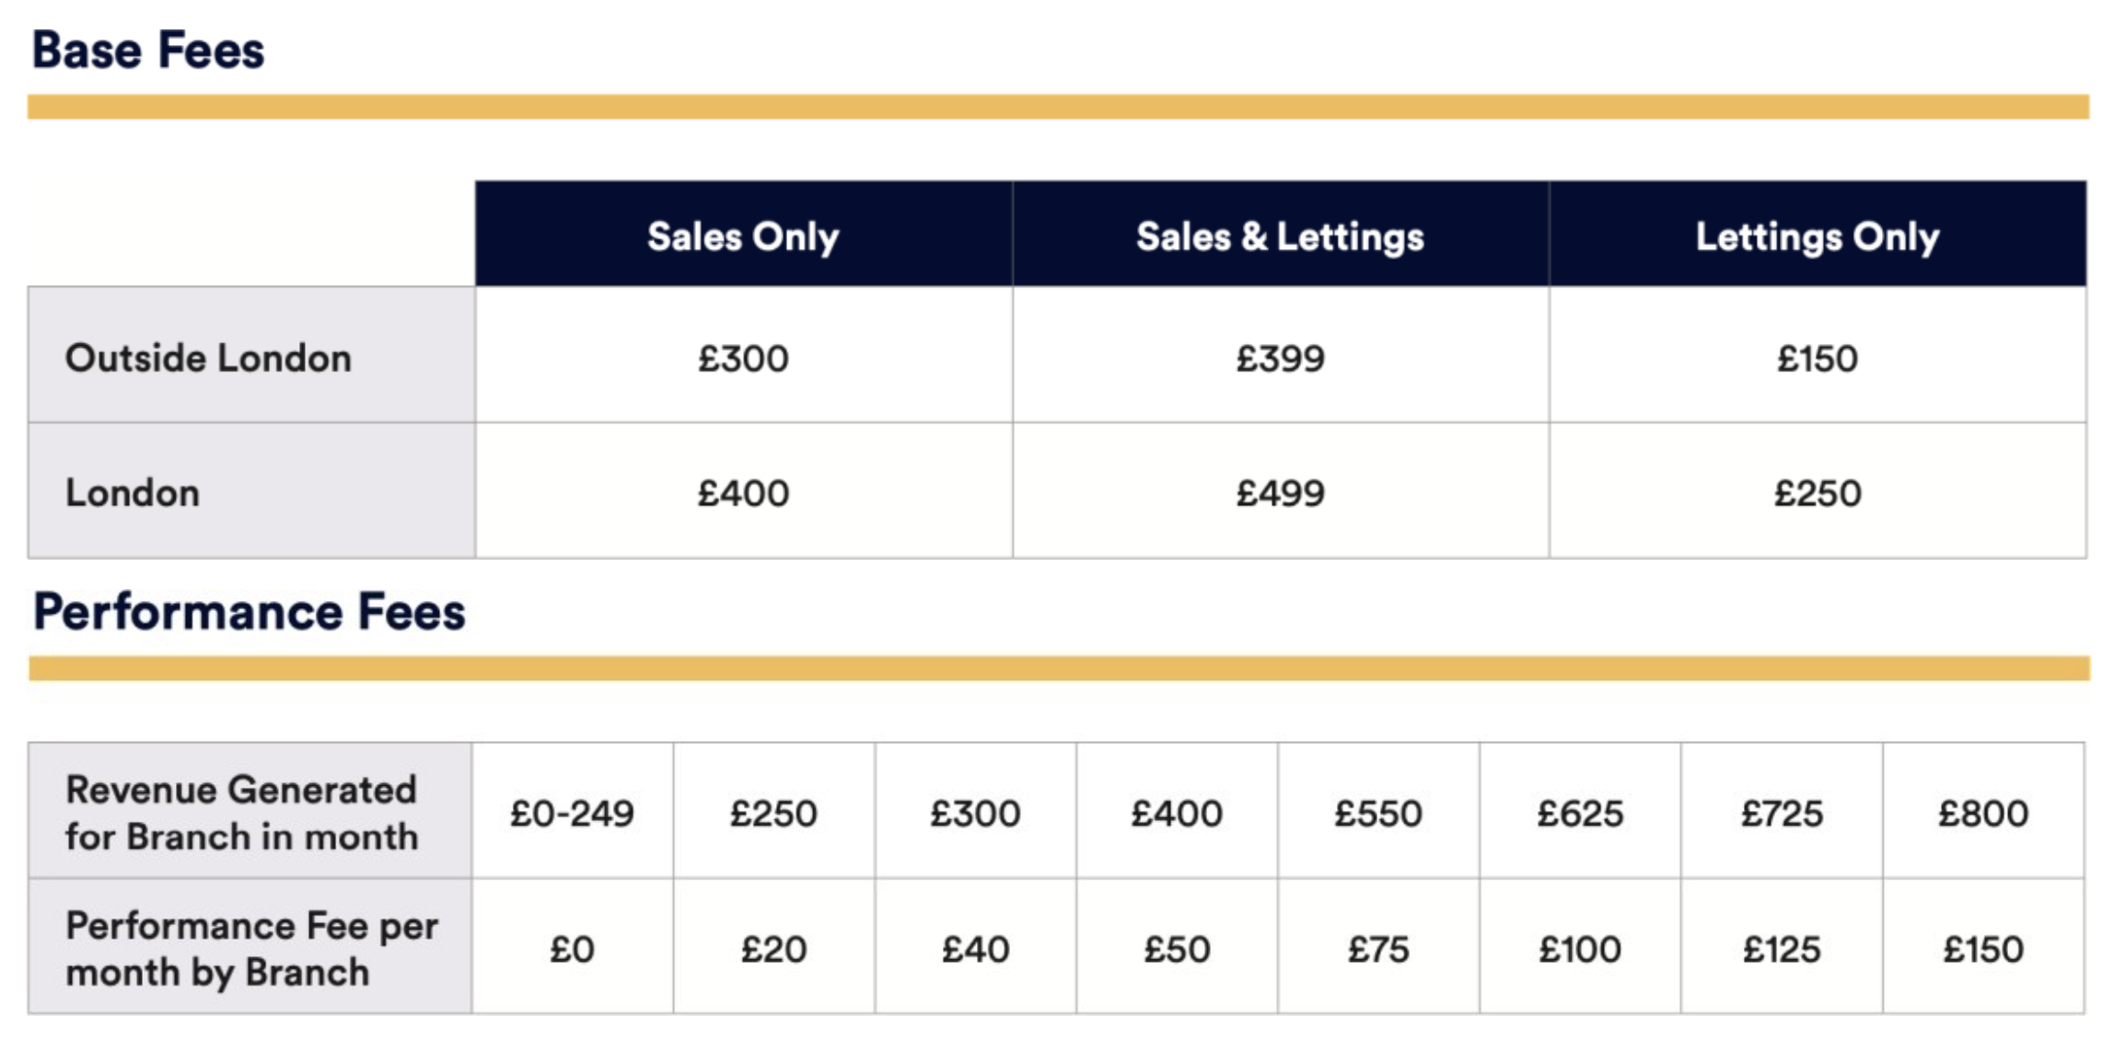Screen dimensions: 2114x1040
Task: Select the £20 performance fee cell
Action: pyautogui.click(x=773, y=949)
